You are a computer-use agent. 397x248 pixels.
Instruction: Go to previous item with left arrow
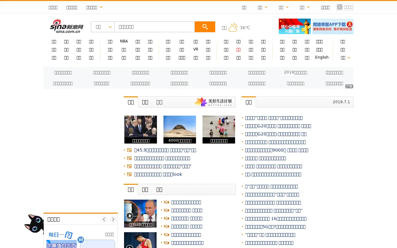104,219
